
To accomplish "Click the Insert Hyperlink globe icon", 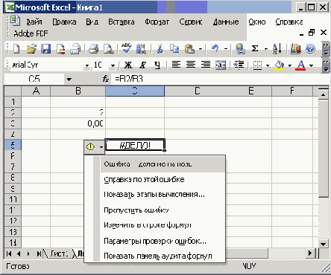I will coord(240,48).
